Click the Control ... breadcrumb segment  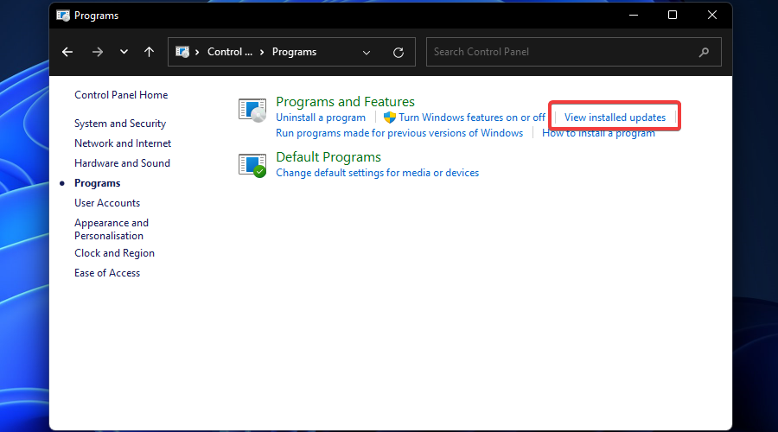(230, 52)
